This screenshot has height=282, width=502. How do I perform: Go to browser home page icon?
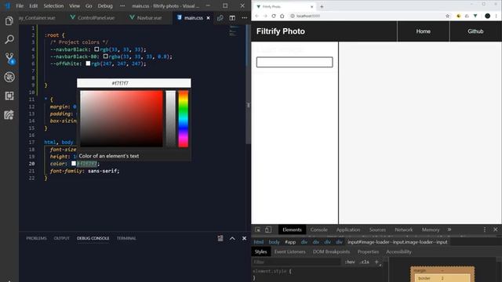point(282,16)
